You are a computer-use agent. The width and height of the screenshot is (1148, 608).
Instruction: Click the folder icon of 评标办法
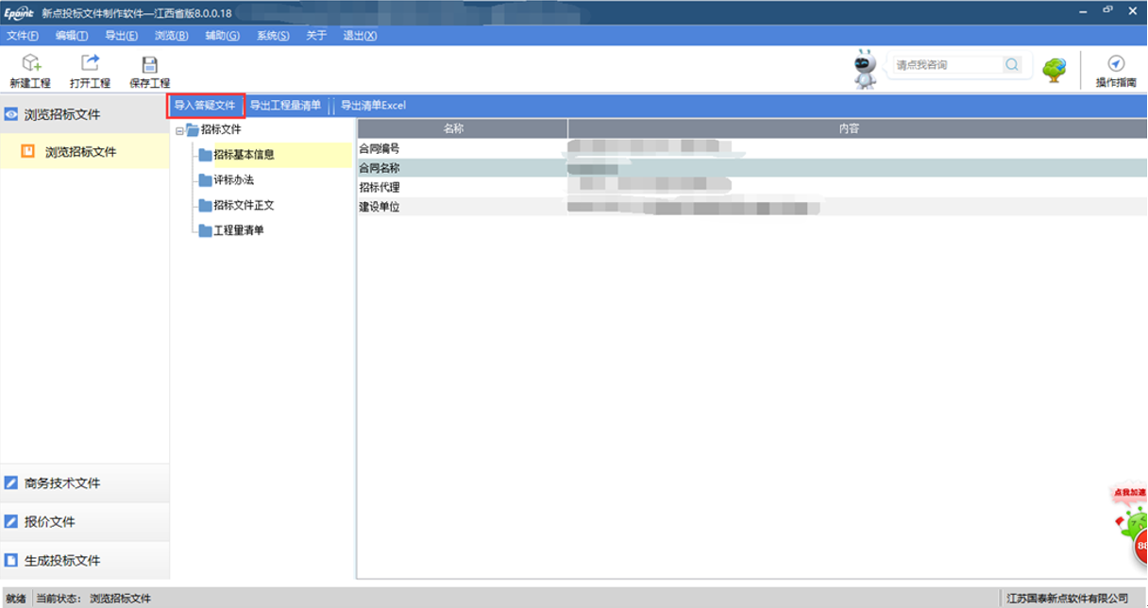(x=206, y=180)
